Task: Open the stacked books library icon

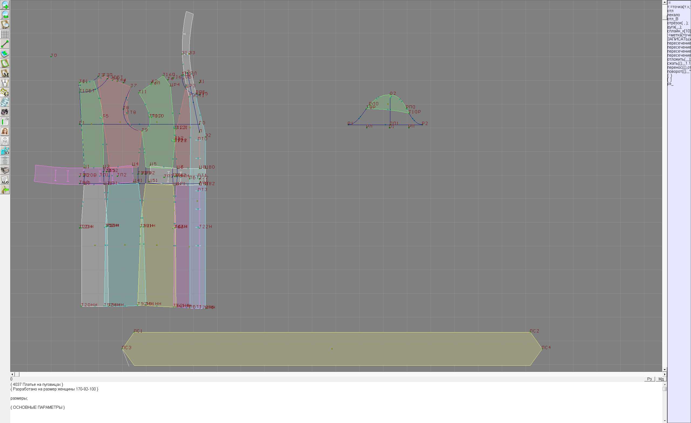Action: tap(5, 170)
